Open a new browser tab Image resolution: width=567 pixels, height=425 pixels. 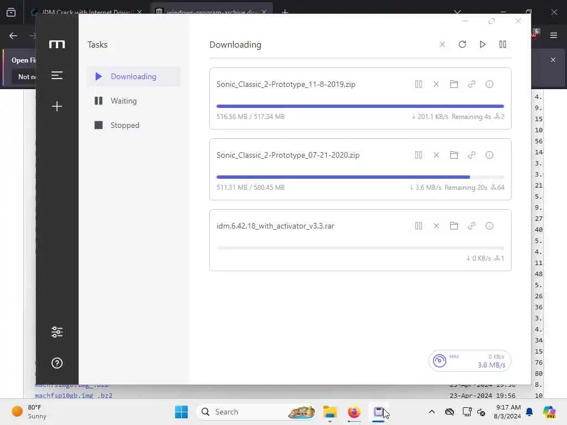pos(285,12)
